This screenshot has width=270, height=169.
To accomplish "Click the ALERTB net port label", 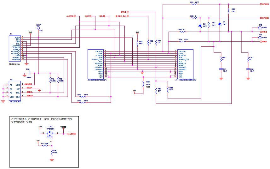I will click(x=70, y=16).
